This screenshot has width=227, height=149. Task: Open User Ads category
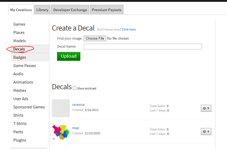click(x=21, y=99)
